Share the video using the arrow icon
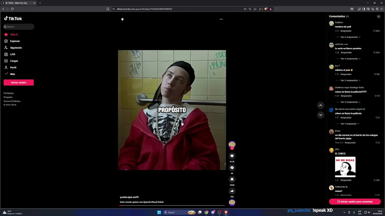The height and width of the screenshot is (216, 385). click(x=232, y=191)
